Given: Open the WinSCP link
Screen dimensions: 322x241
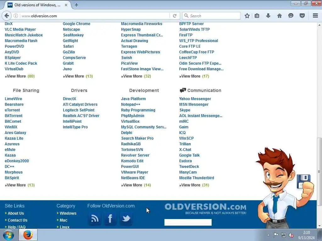Looking at the screenshot, I should (x=186, y=138).
